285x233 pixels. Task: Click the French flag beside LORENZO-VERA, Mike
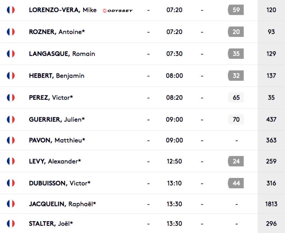tap(11, 10)
